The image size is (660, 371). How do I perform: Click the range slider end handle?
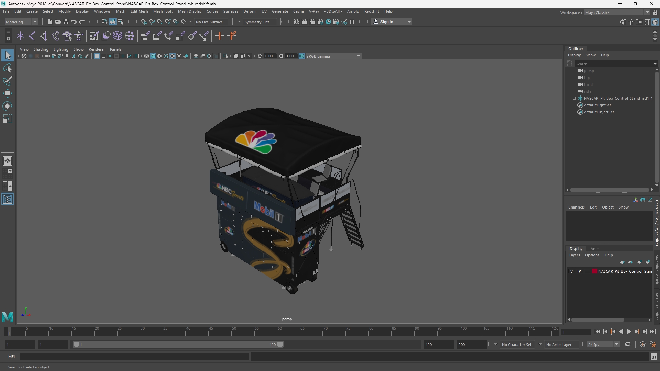click(x=280, y=344)
